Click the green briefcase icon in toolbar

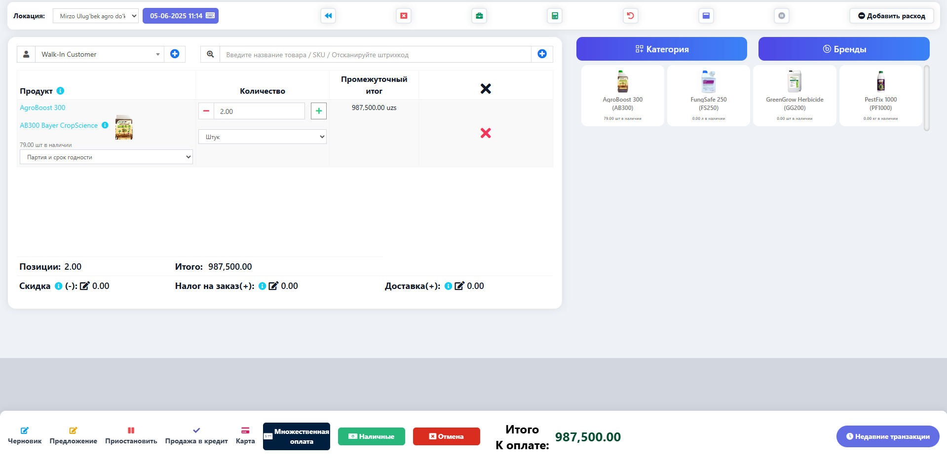(x=479, y=16)
